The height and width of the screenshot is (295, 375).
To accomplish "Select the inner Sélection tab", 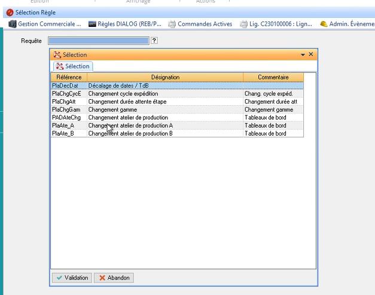I will pos(73,66).
